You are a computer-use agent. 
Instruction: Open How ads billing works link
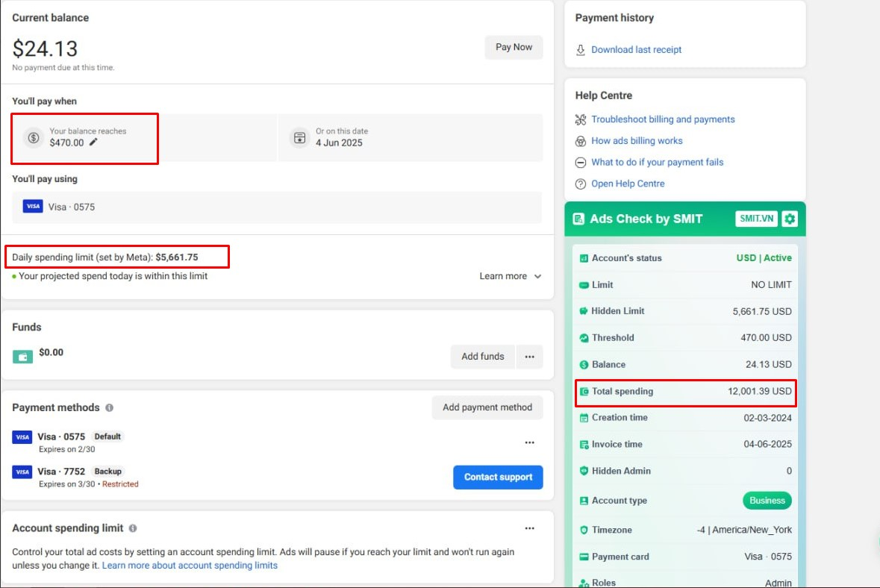[637, 141]
